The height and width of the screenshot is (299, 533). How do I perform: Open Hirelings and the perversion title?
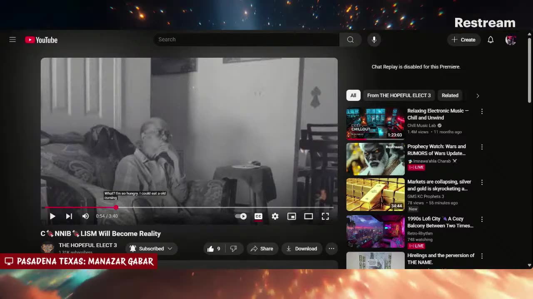(441, 259)
